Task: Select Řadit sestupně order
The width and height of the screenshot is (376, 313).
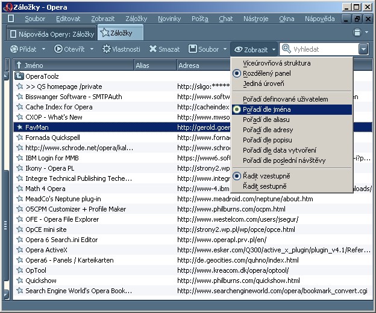Action: [292, 186]
